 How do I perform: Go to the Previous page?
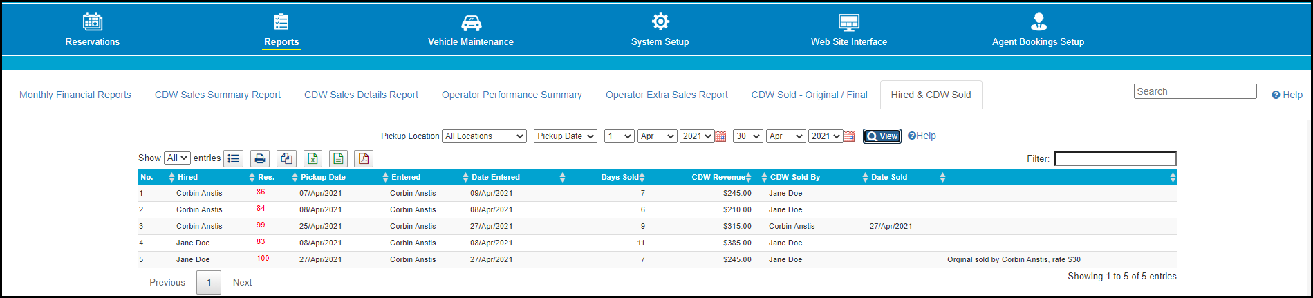(x=167, y=282)
